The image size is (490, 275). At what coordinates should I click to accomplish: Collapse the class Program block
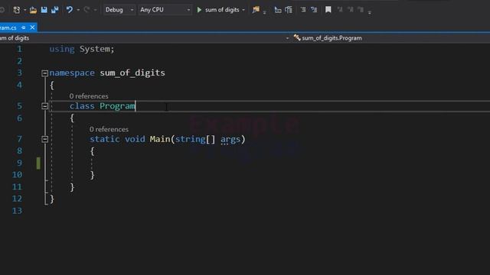tap(44, 106)
